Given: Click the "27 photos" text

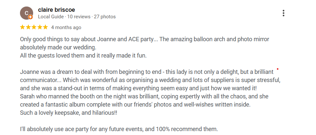Looking at the screenshot, I should [x=105, y=17].
